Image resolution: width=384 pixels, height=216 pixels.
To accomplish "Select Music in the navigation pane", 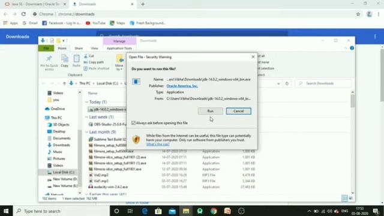I will [55, 152].
